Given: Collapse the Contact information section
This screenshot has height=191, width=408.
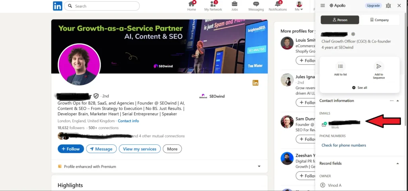Looking at the screenshot, I should [398, 100].
